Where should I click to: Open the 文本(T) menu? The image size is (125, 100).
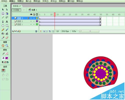(45, 1)
